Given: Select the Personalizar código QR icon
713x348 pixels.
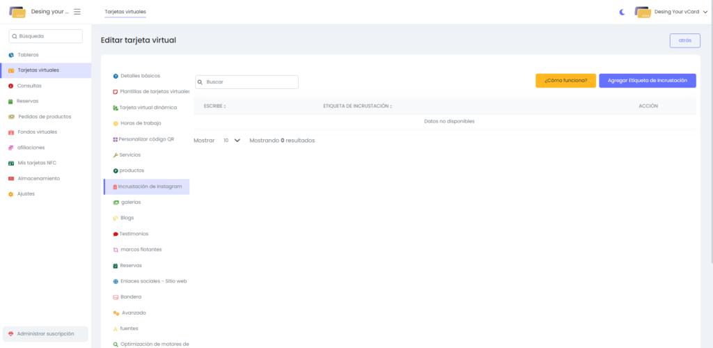Looking at the screenshot, I should (x=115, y=139).
